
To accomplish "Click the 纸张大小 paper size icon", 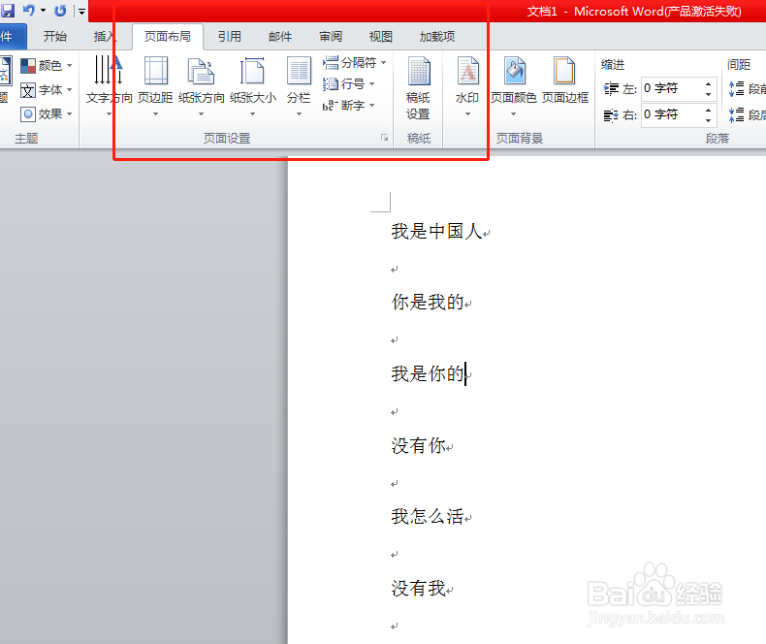I will (252, 71).
